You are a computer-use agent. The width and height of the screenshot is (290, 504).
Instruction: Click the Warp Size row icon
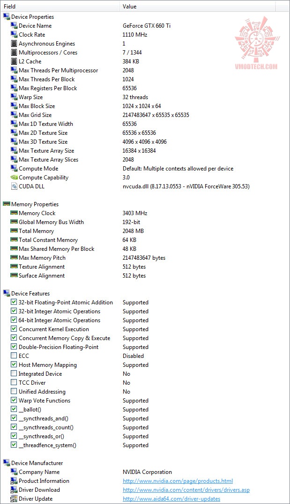14,97
